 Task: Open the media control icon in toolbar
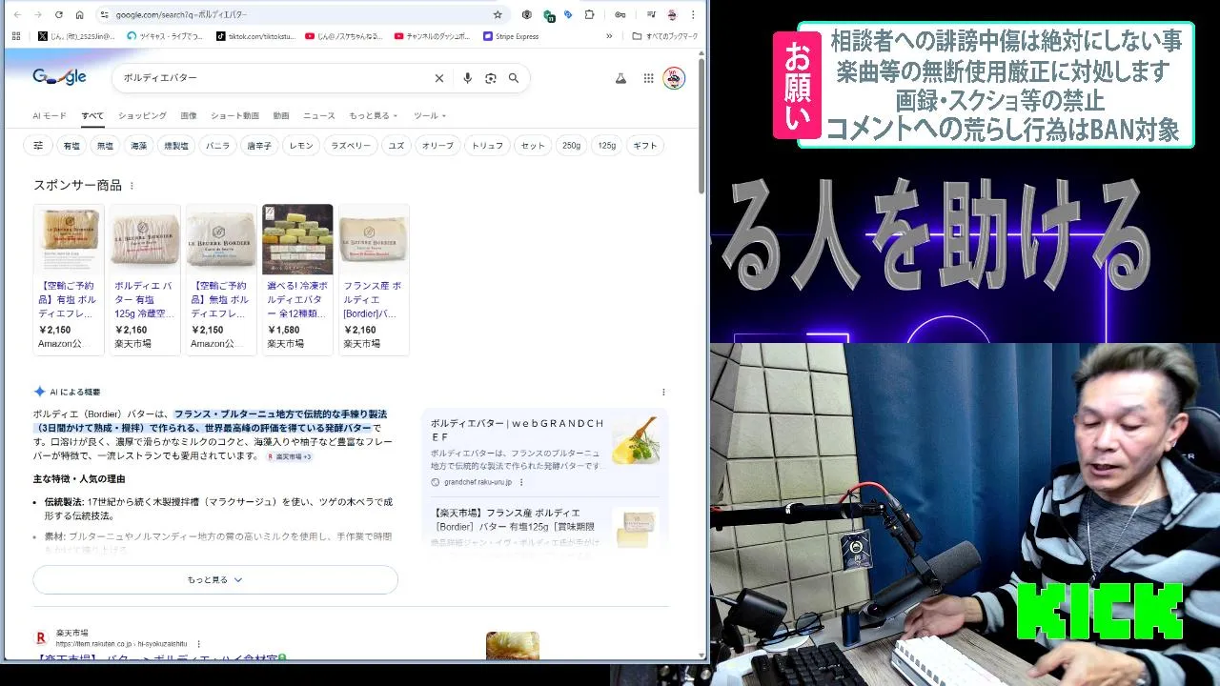(x=650, y=14)
